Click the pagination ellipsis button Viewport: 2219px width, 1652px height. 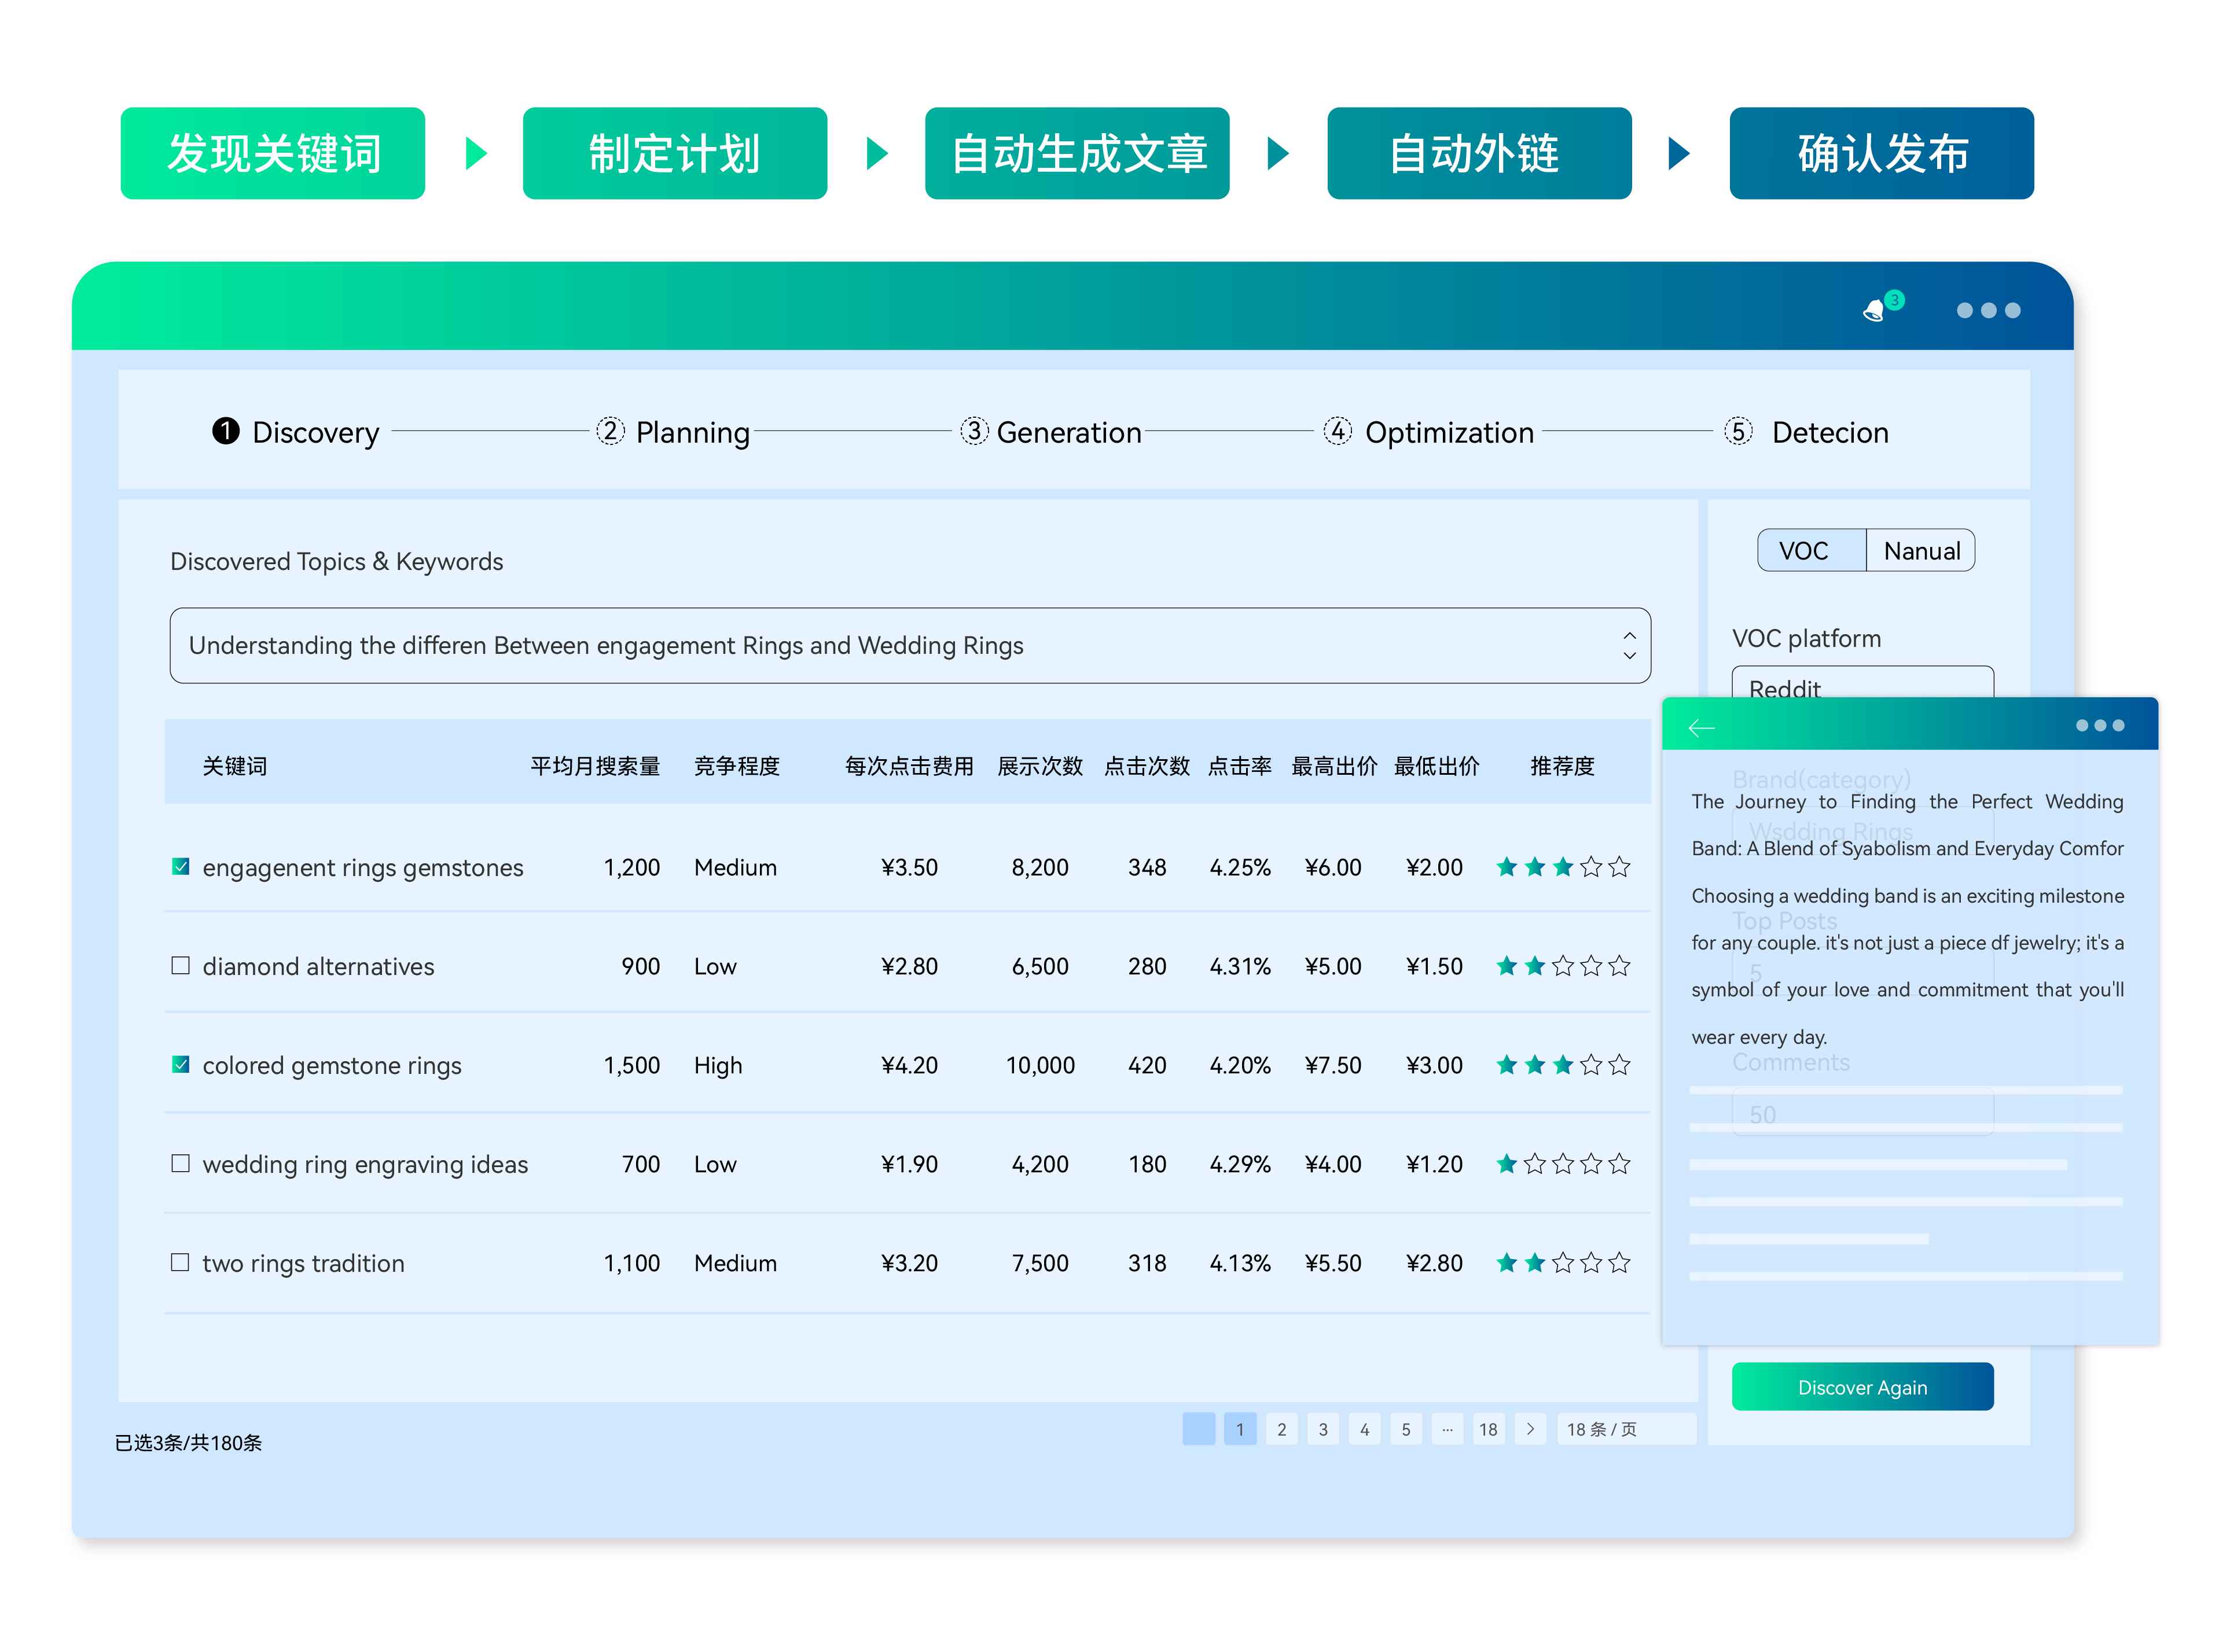(x=1447, y=1429)
